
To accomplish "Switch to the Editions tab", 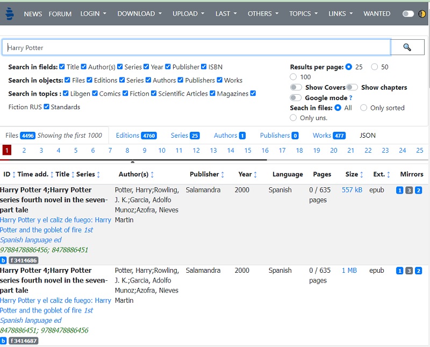I will (x=127, y=135).
